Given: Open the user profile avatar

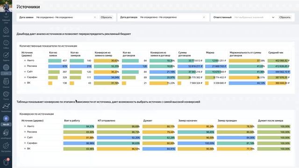Looking at the screenshot, I should pyautogui.click(x=6, y=6).
